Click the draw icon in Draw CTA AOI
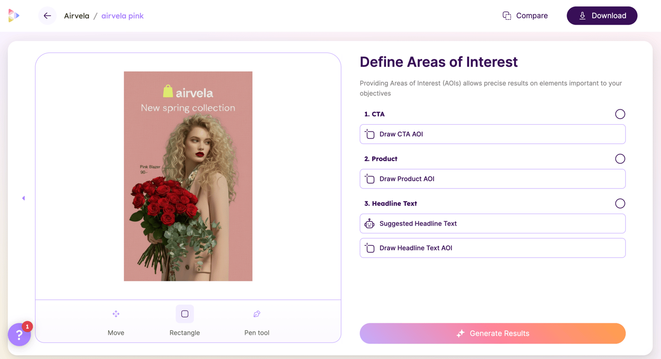This screenshot has width=661, height=359. tap(369, 134)
